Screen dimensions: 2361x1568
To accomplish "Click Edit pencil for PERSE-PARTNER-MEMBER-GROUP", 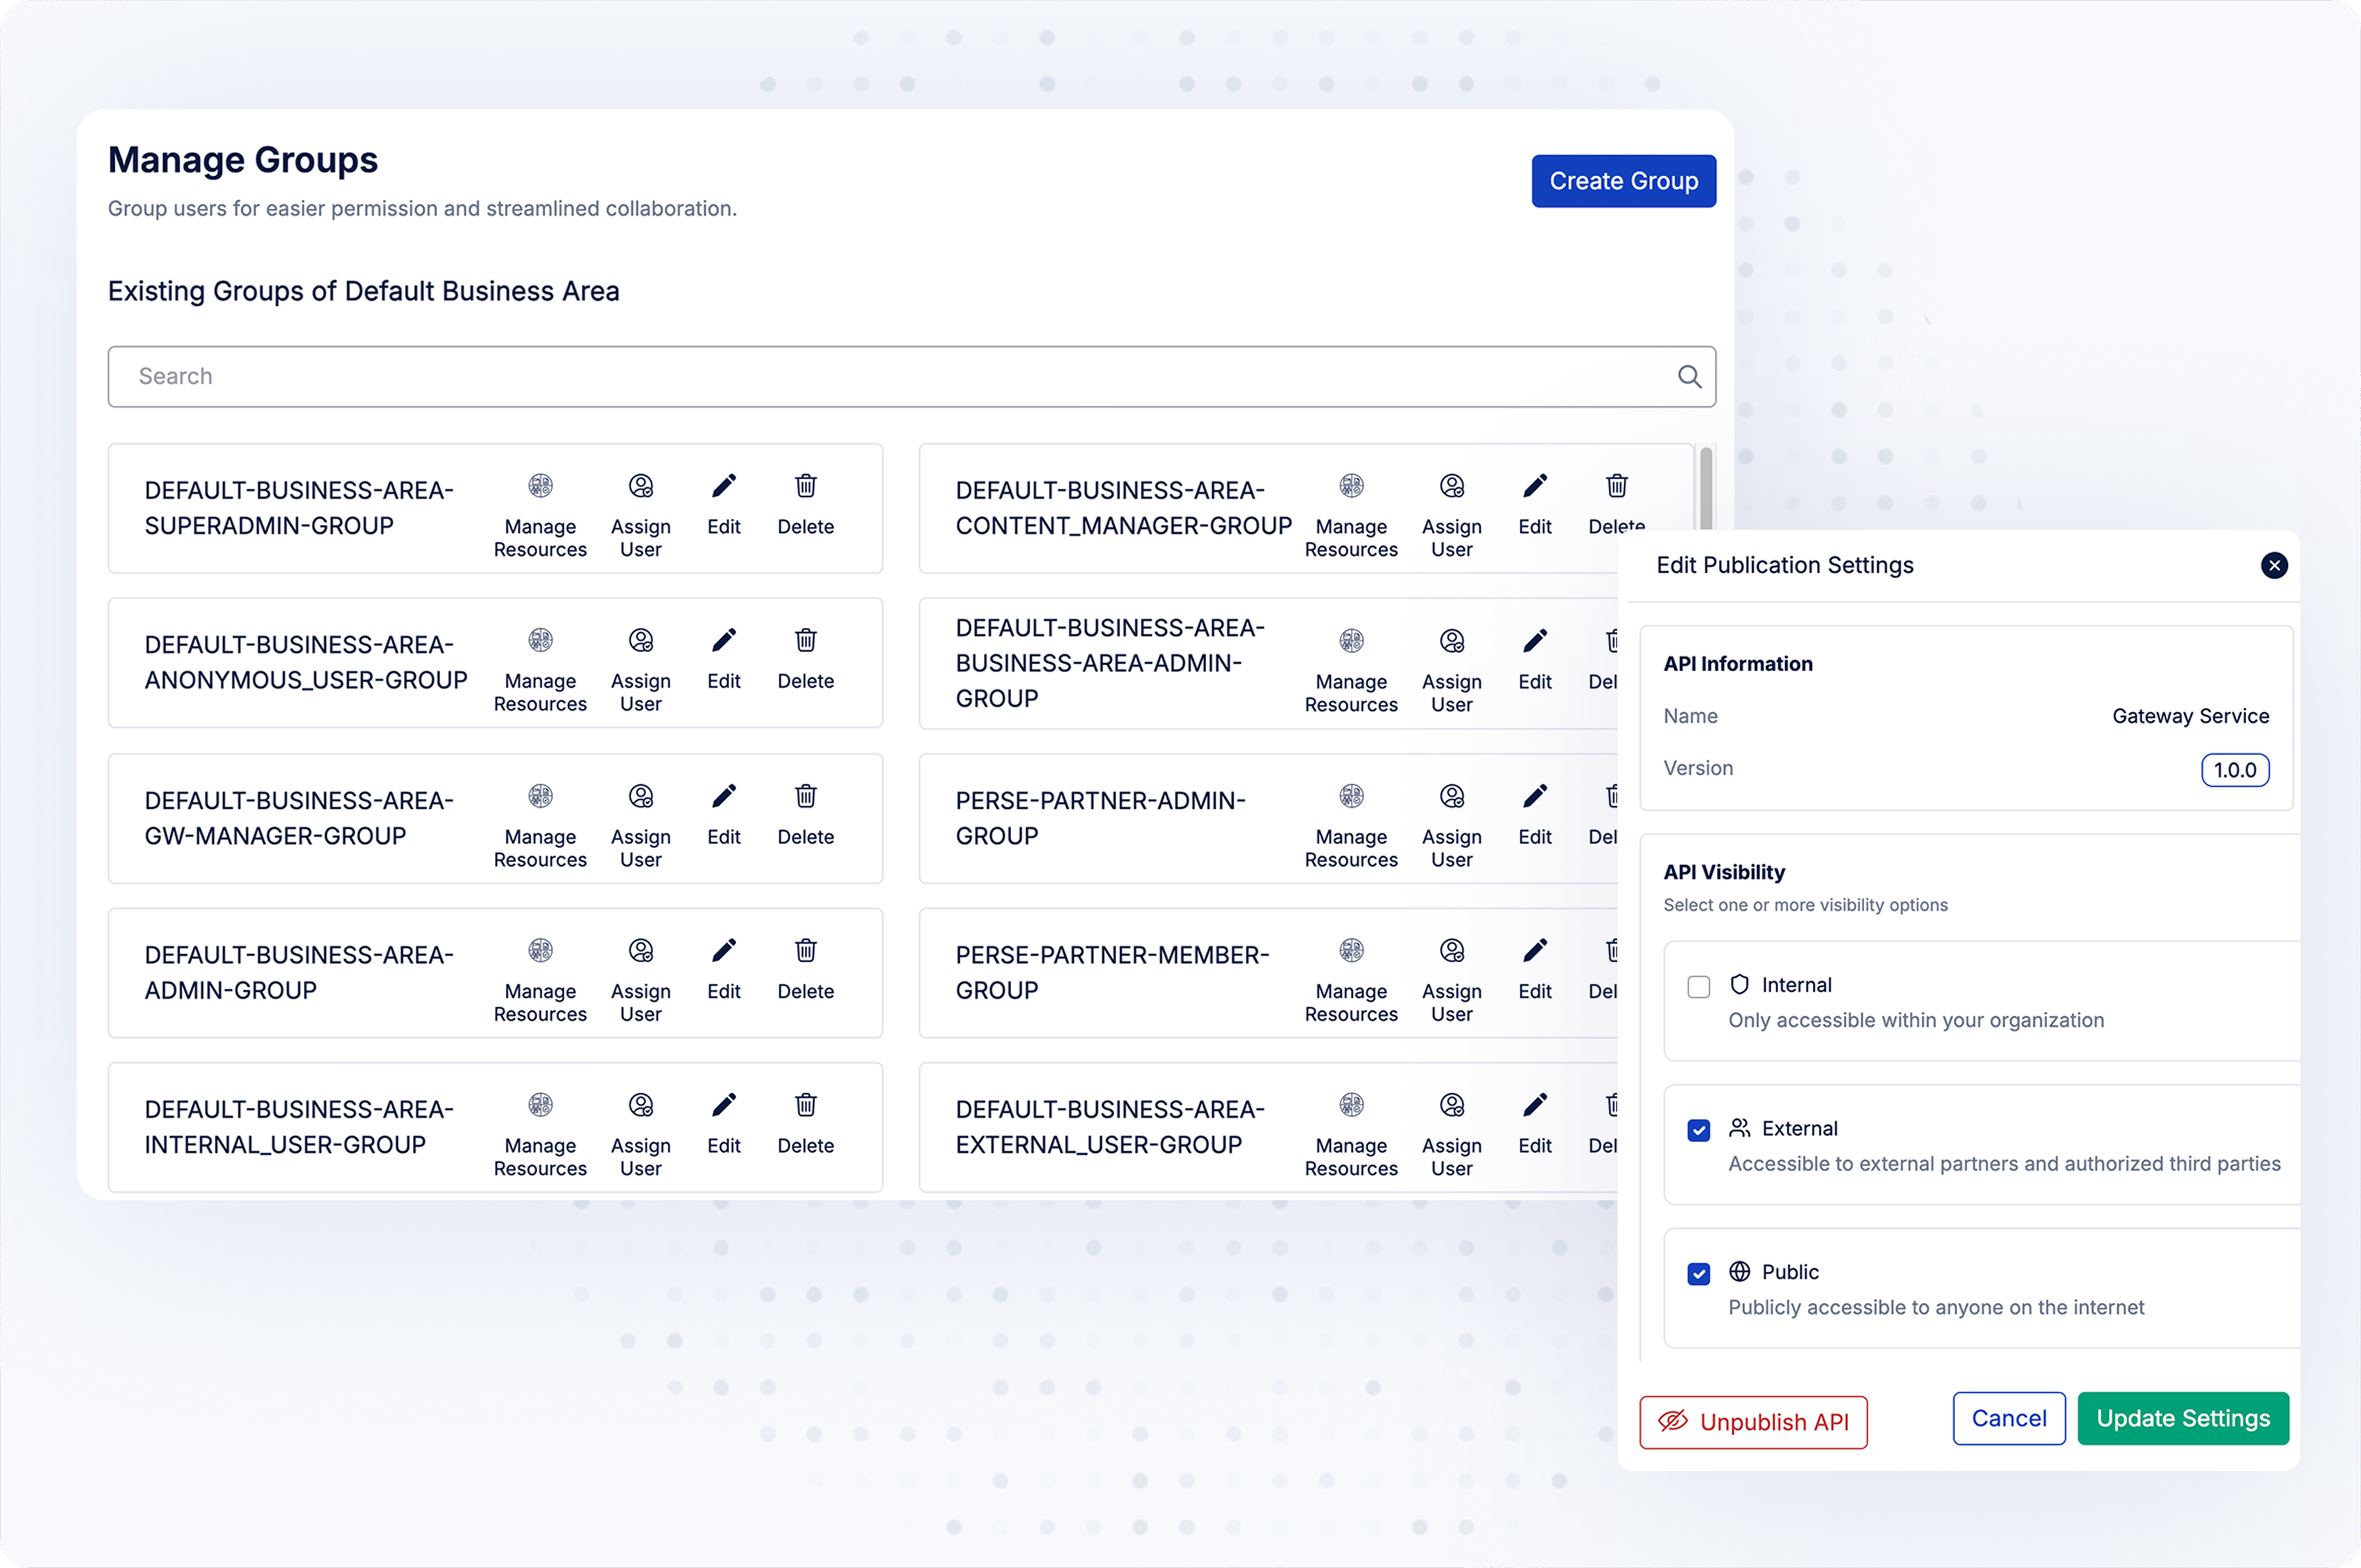I will click(1535, 951).
